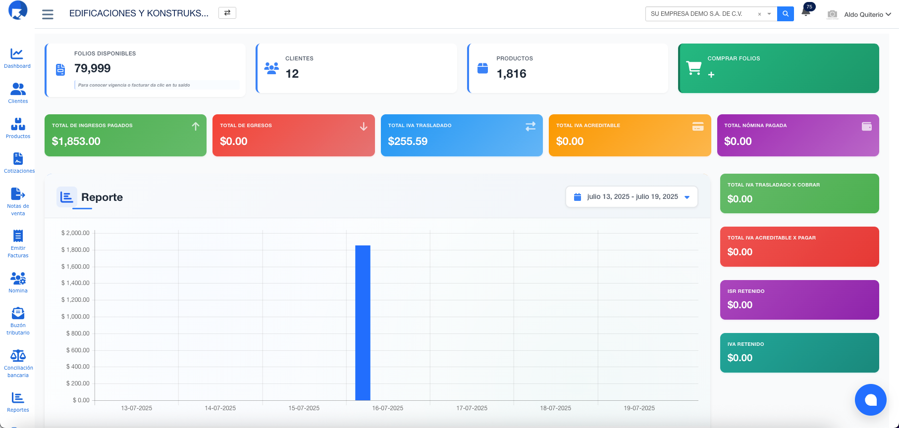The width and height of the screenshot is (899, 428).
Task: Expand the Aldo Quiterio user menu
Action: coord(867,14)
